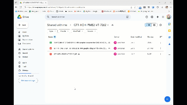Click the green Excel file icon

pyautogui.click(x=51, y=43)
